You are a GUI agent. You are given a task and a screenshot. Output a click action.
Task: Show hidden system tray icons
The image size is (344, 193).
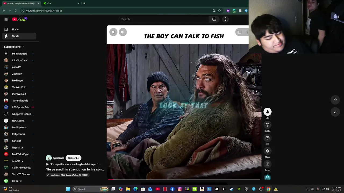(307, 189)
